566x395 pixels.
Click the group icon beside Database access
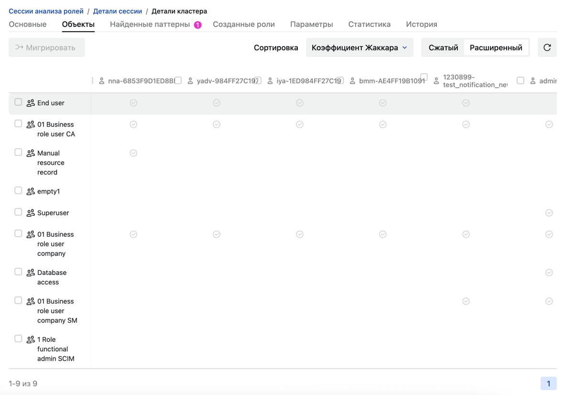coord(31,273)
